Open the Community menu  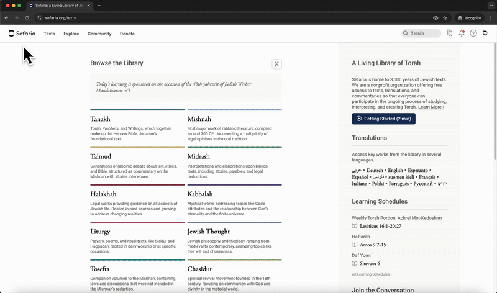(x=99, y=34)
